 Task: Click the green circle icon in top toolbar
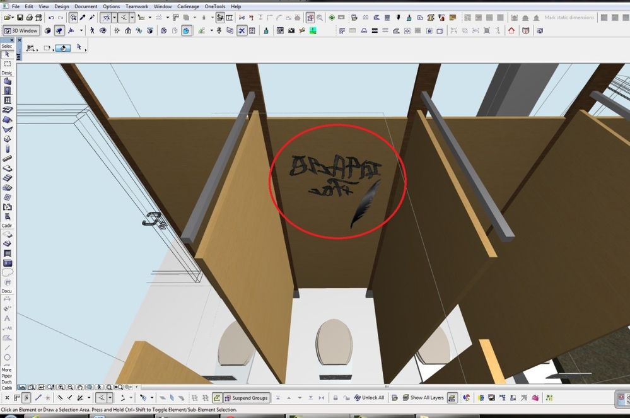332,18
